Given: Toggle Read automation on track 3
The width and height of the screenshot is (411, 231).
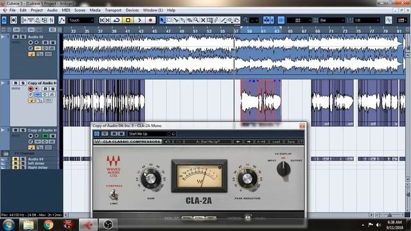Looking at the screenshot, I should point(46,136).
